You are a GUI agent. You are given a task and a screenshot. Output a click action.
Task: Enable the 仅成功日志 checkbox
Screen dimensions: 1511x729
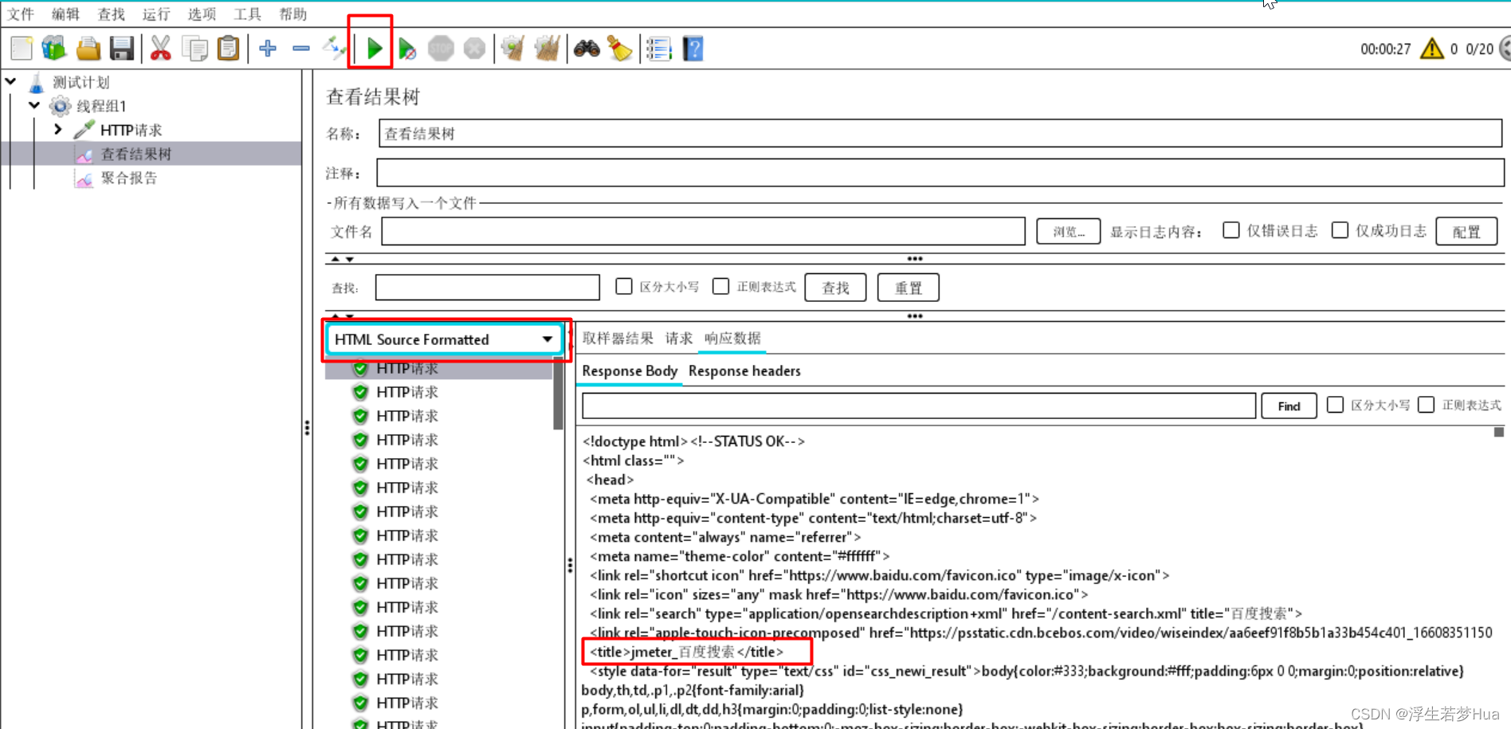coord(1340,230)
